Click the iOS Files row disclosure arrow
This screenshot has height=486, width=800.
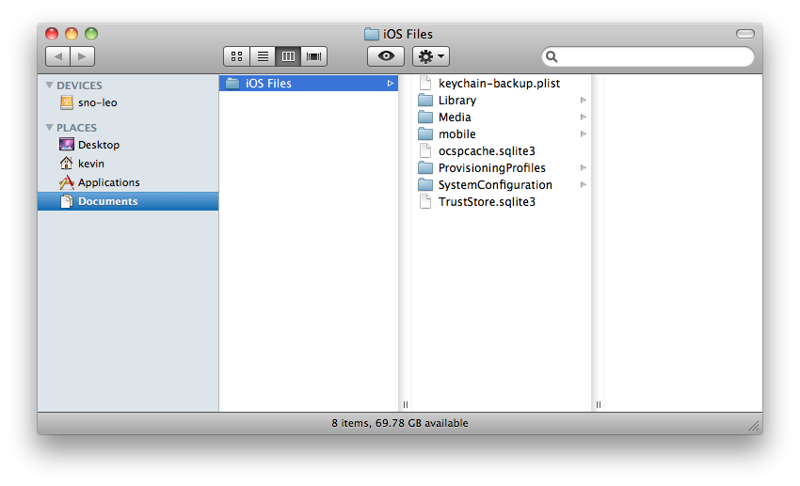click(x=391, y=83)
